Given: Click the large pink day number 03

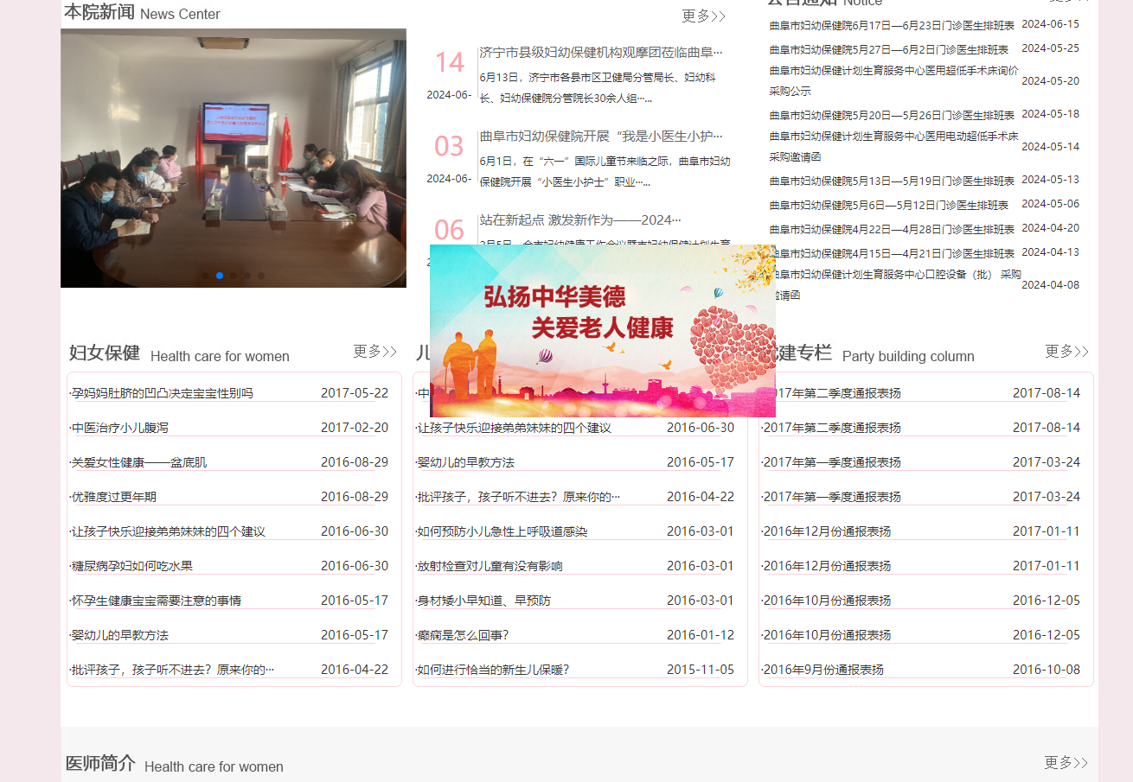Looking at the screenshot, I should tap(449, 146).
